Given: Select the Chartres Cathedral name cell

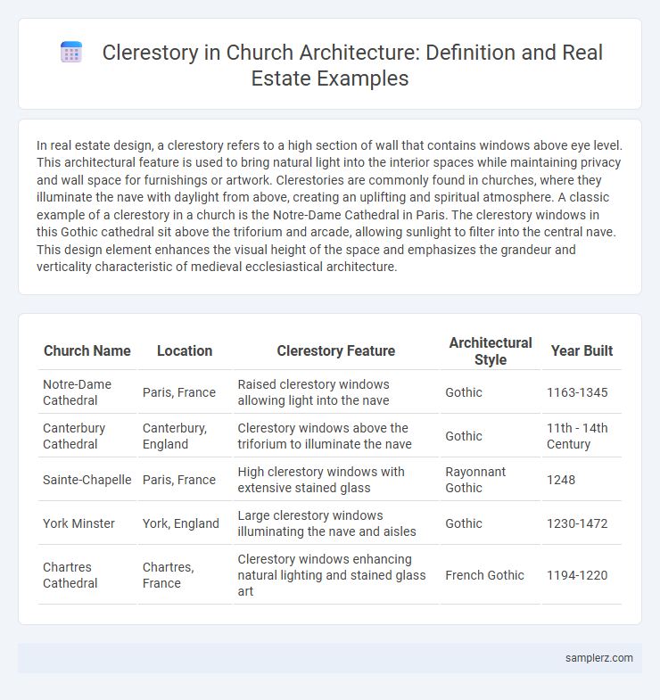Looking at the screenshot, I should pyautogui.click(x=87, y=575).
